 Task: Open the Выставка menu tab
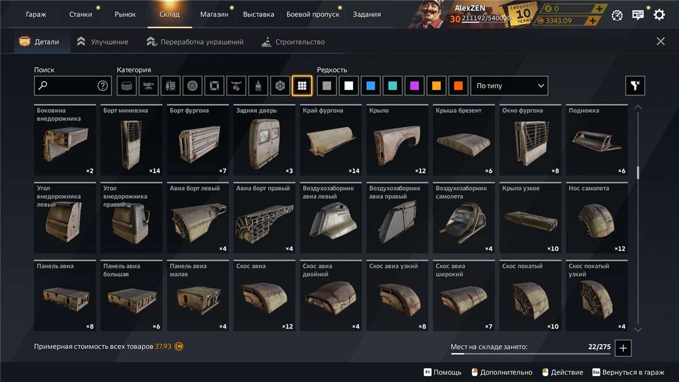(x=259, y=14)
